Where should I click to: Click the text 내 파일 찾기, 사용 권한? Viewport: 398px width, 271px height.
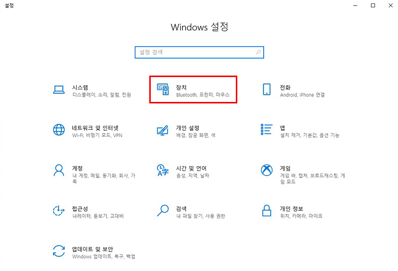pyautogui.click(x=200, y=216)
